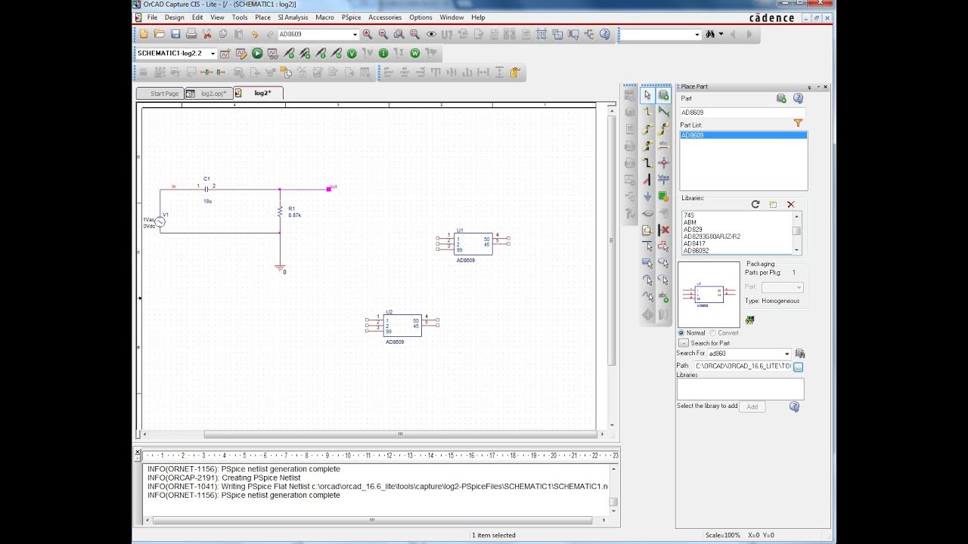The width and height of the screenshot is (968, 544).
Task: Open the SI Analysis menu
Action: (x=293, y=17)
